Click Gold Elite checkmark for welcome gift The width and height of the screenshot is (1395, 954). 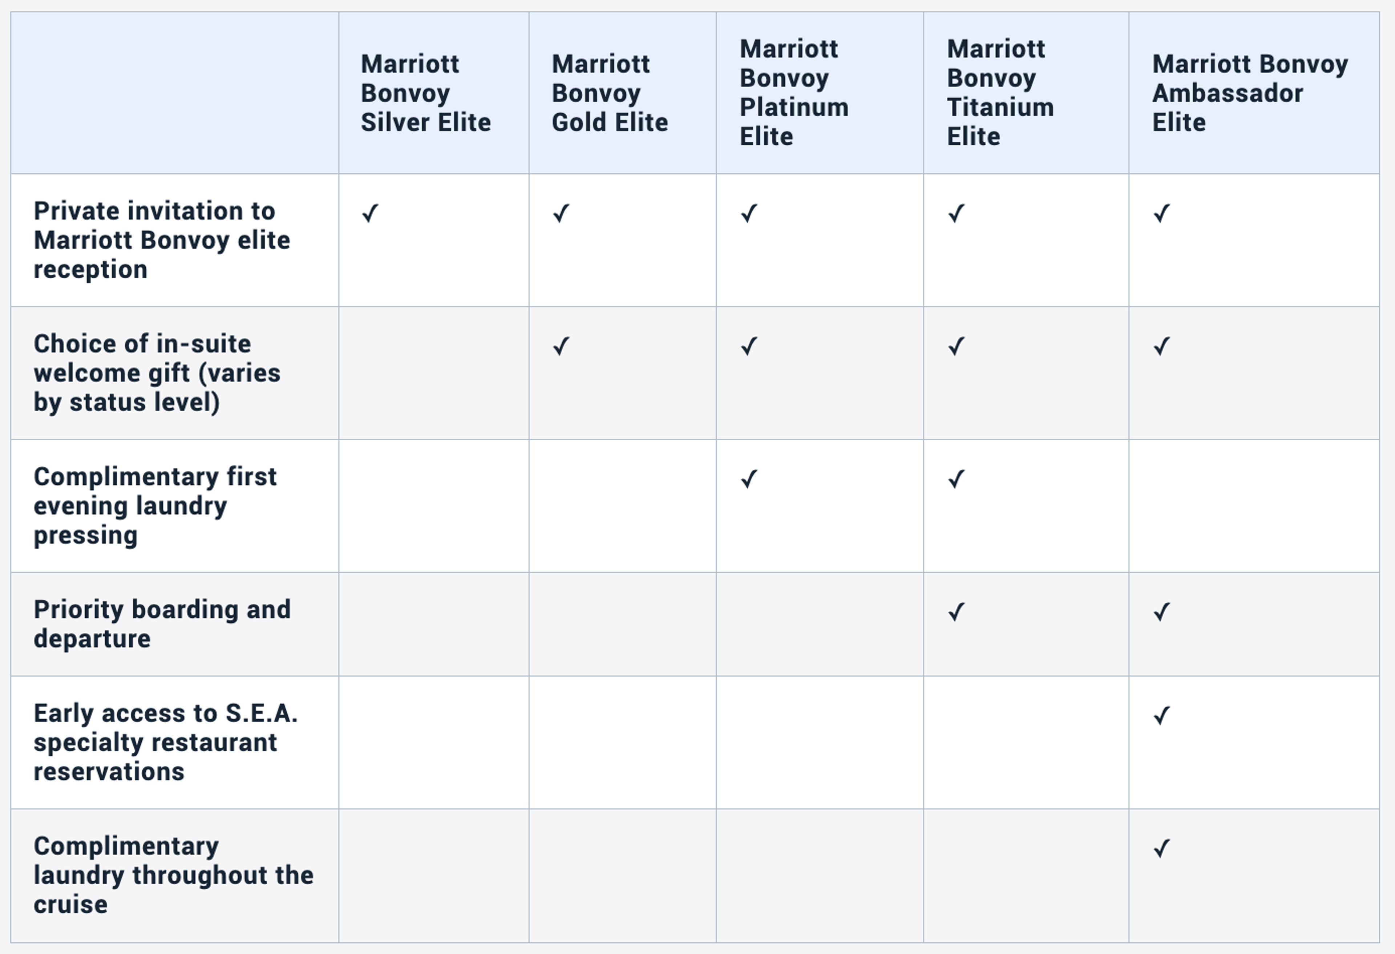[x=561, y=346]
